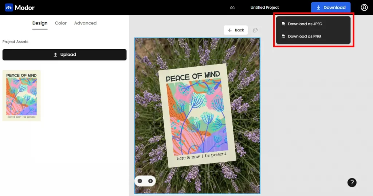Open help via question mark icon
This screenshot has height=196, width=373.
(x=352, y=183)
